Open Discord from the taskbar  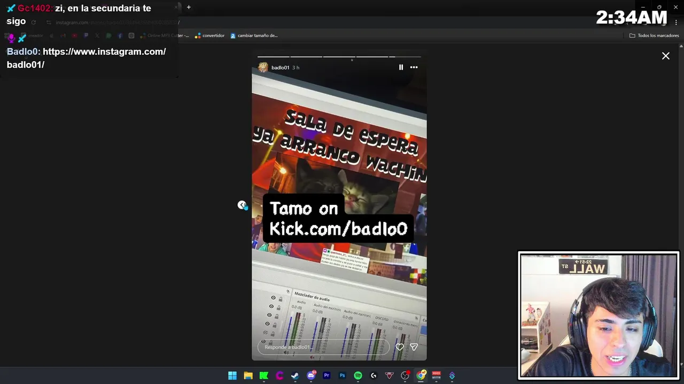[x=311, y=375]
